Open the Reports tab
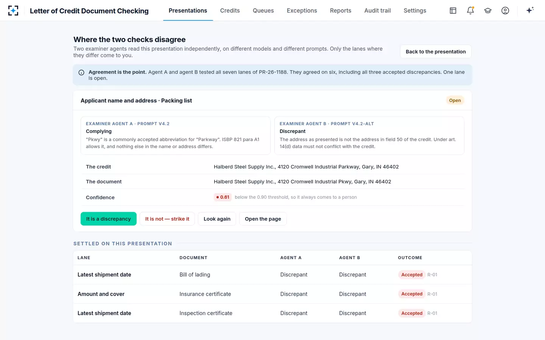This screenshot has width=545, height=340. coord(341,11)
